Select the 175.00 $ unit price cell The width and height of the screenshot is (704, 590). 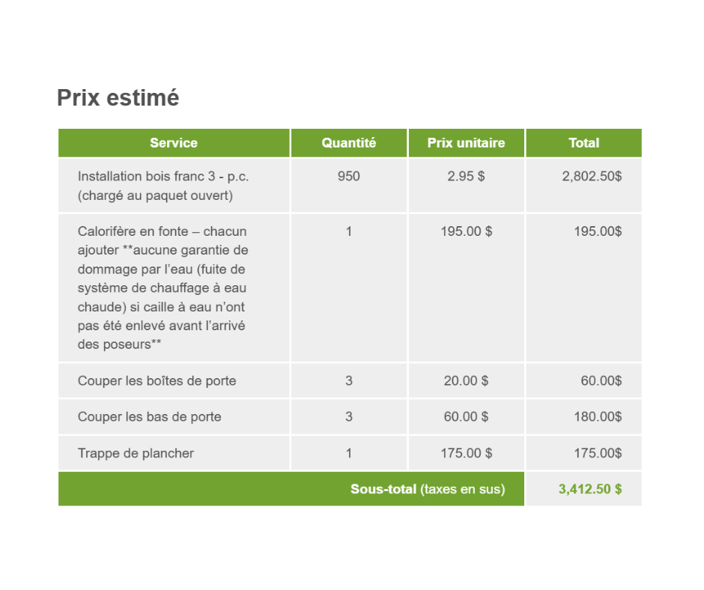click(x=466, y=453)
